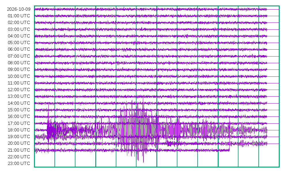
Task: Click the 17:00 UTC time label
Action: (x=19, y=123)
